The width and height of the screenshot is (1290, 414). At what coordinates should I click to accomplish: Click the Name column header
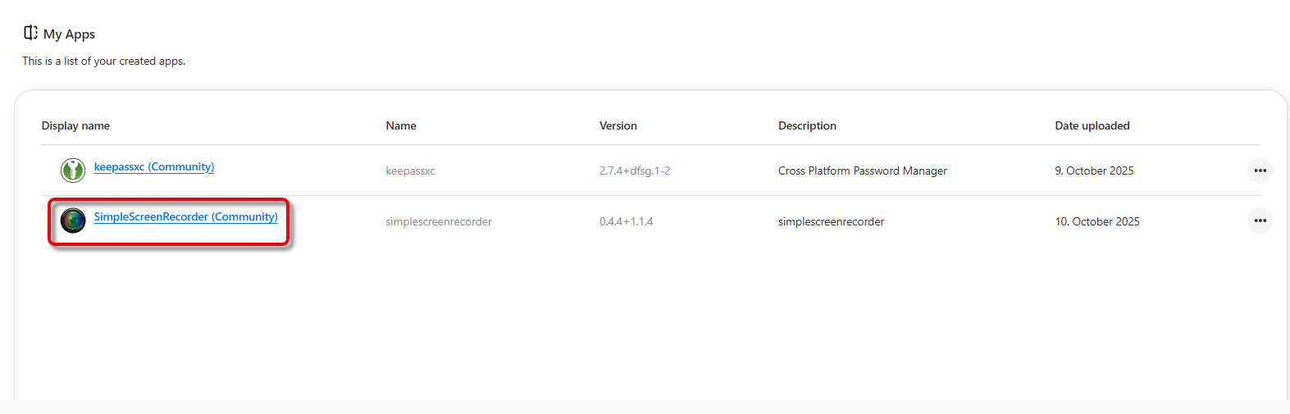click(401, 125)
